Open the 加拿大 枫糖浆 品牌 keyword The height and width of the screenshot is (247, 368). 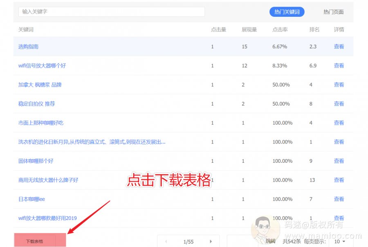pyautogui.click(x=40, y=85)
